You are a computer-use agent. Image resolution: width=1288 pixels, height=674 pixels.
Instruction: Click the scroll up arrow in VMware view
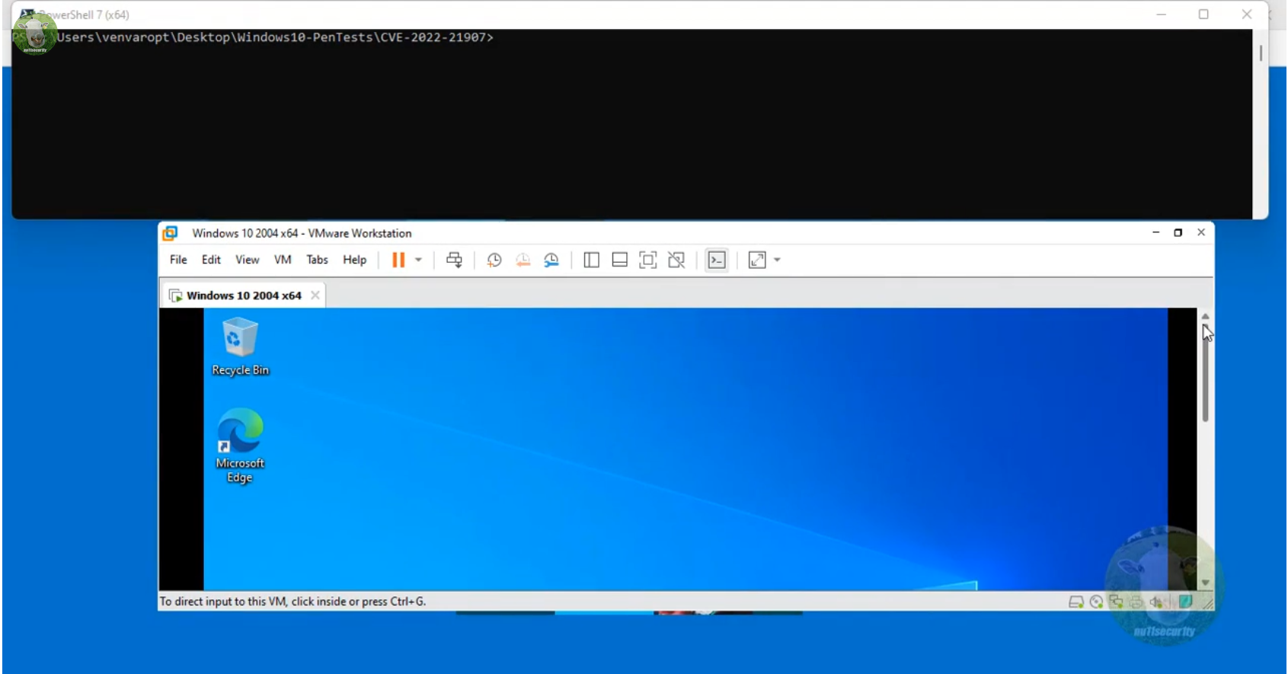pos(1205,316)
